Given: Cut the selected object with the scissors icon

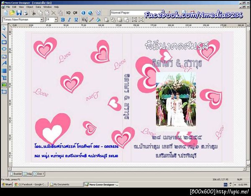Looking at the screenshot, I should 33,13.
